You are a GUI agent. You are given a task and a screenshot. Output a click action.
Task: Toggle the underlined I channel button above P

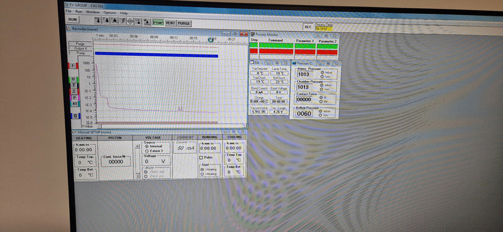(x=74, y=91)
